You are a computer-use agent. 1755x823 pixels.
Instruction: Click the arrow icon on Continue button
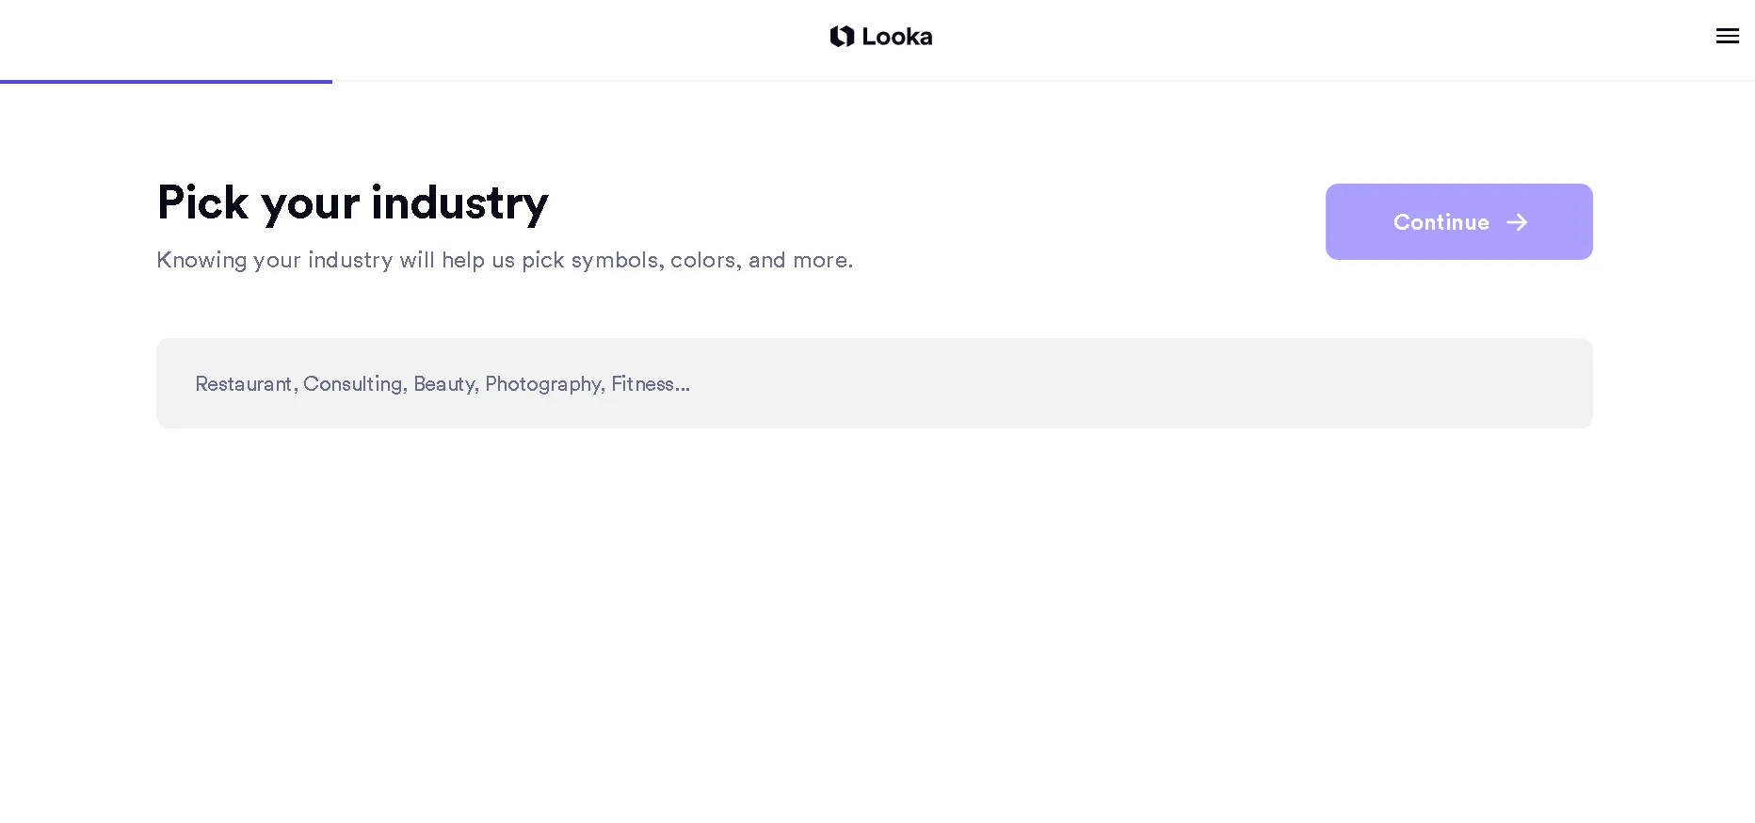coord(1517,222)
